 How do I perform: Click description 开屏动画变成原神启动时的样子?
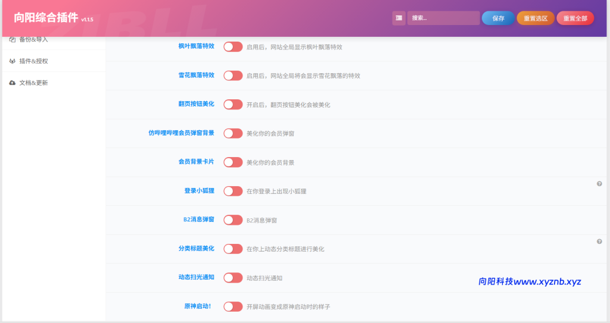coord(288,307)
